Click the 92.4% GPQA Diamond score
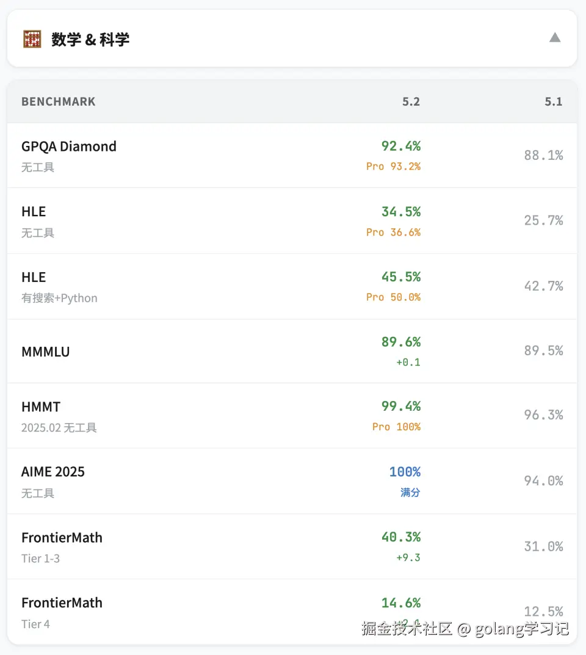The height and width of the screenshot is (655, 586). (401, 146)
